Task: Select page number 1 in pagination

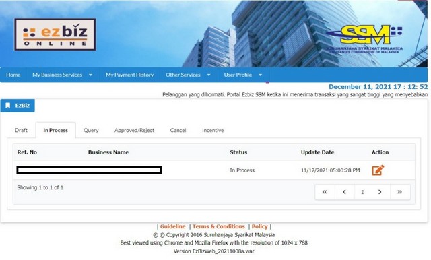Action: coord(362,192)
